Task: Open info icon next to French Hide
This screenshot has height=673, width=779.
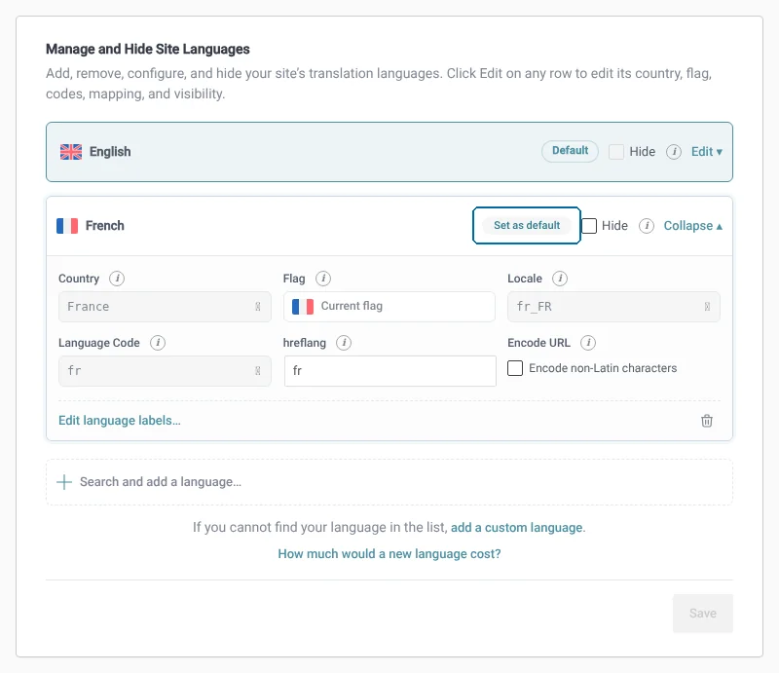Action: [647, 226]
